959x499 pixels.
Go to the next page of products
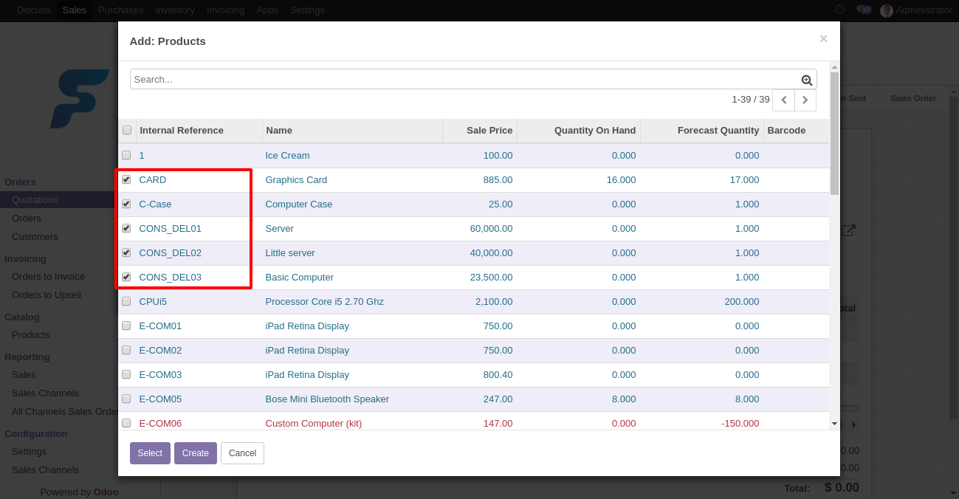pos(805,100)
